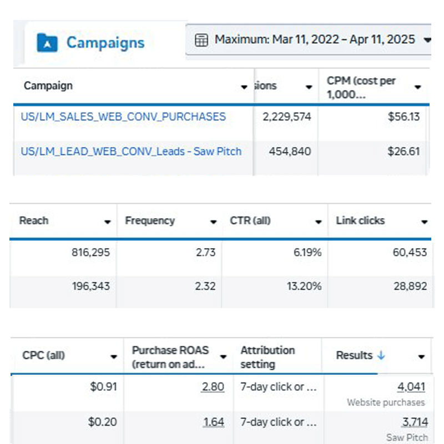Open the Leads - Saw Pitch campaign link
This screenshot has width=444, height=444.
coord(131,151)
